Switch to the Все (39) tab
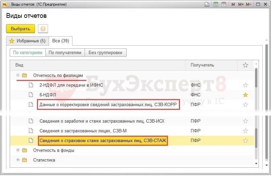 click(60, 41)
